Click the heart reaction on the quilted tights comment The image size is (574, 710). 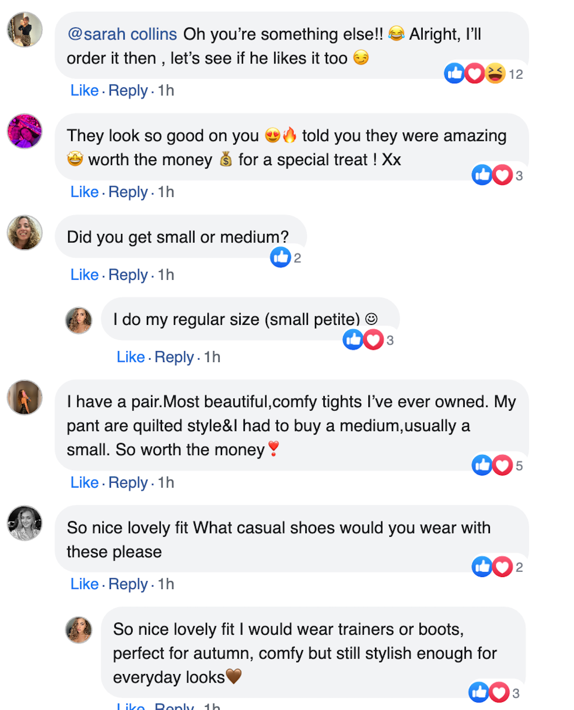point(502,465)
